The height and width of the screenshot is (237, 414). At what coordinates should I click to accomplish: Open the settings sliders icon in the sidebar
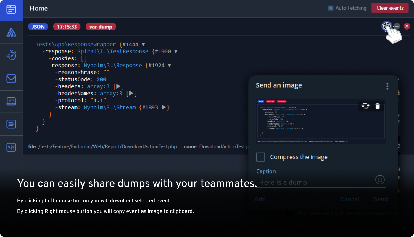[12, 147]
